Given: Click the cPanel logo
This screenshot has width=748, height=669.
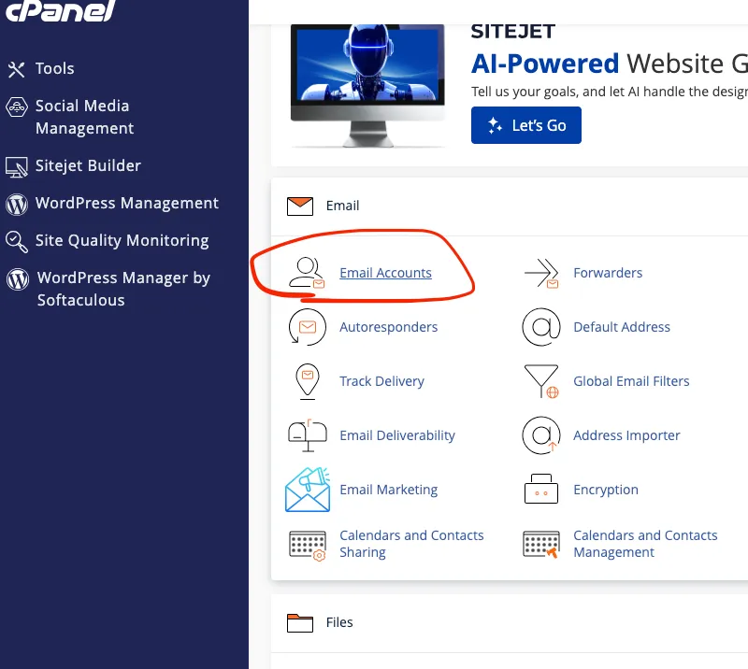Looking at the screenshot, I should pyautogui.click(x=61, y=10).
